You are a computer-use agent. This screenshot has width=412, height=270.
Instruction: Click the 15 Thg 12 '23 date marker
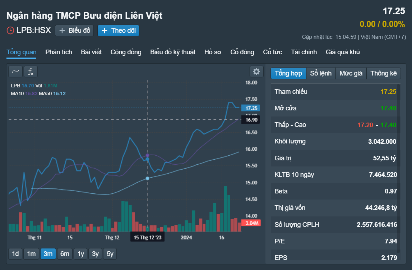click(x=147, y=237)
